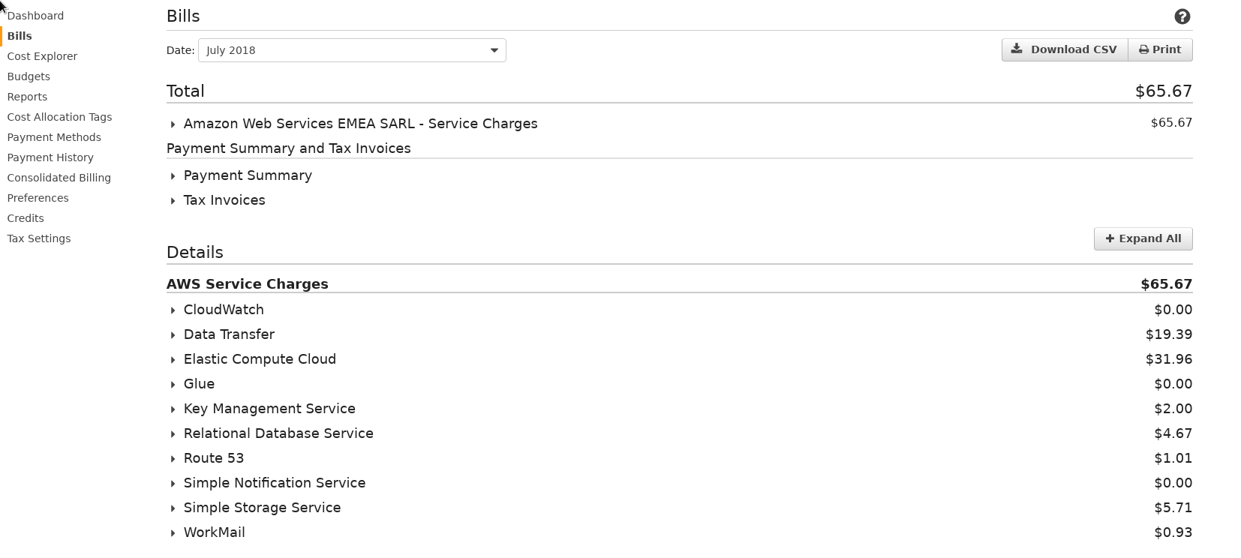The image size is (1241, 558).
Task: Click the Payment Summary and Tax Invoices heading
Action: (289, 148)
